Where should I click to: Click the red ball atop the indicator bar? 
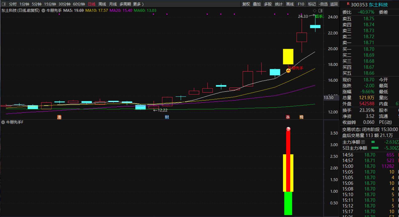tap(288, 129)
